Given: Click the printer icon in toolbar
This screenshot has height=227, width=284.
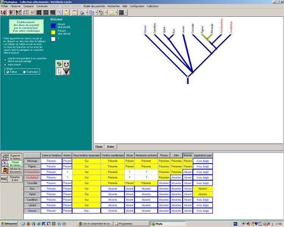Looking at the screenshot, I should click(81, 12).
